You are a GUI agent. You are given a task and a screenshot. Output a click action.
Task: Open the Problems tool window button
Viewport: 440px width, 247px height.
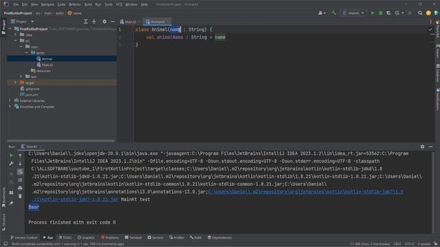pos(110,237)
